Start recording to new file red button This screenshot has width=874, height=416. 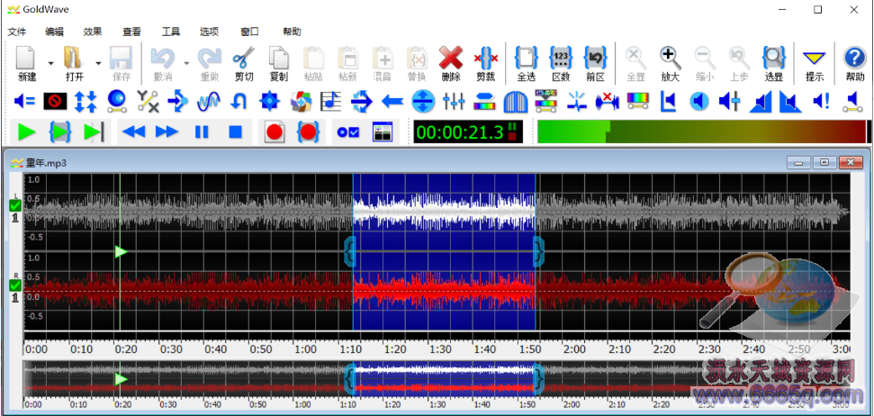[x=275, y=132]
